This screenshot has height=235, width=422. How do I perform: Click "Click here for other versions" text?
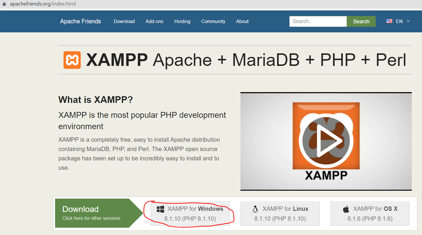tap(91, 218)
